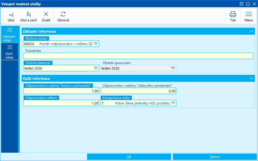The image size is (258, 161).
Task: Click the Storno button
Action: (215, 157)
